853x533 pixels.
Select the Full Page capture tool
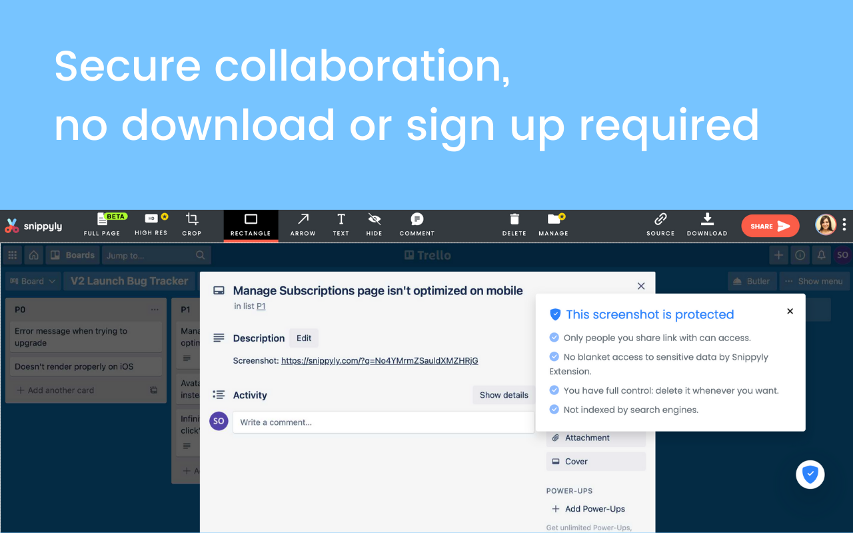tap(102, 225)
